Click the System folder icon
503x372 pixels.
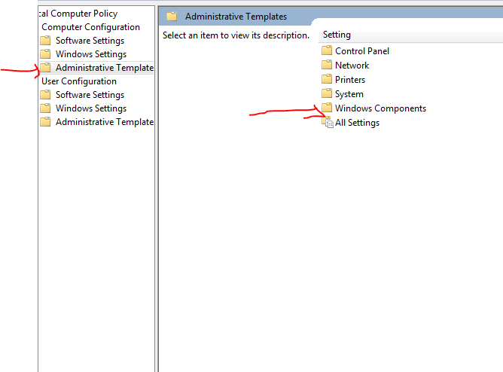click(x=327, y=93)
